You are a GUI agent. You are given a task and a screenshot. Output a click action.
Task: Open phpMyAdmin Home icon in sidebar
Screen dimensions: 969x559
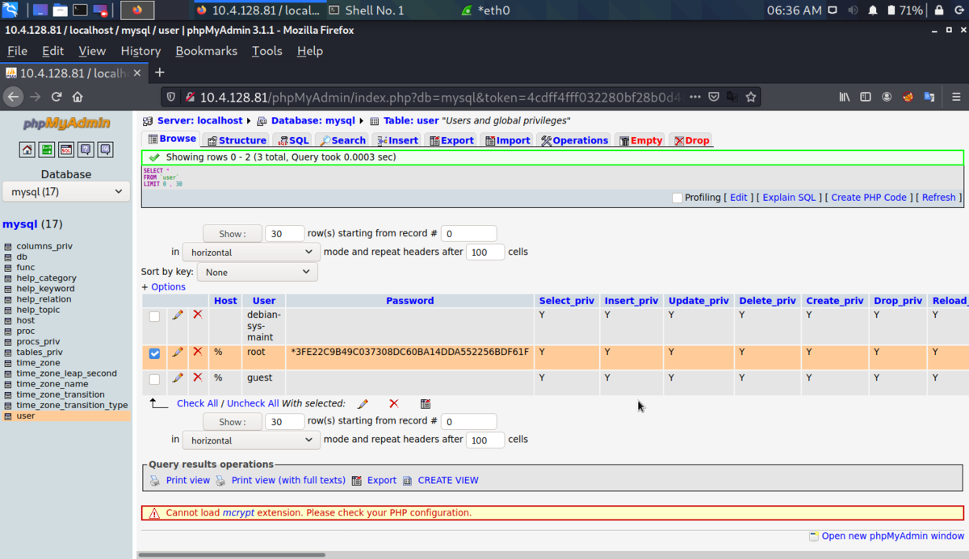point(27,150)
